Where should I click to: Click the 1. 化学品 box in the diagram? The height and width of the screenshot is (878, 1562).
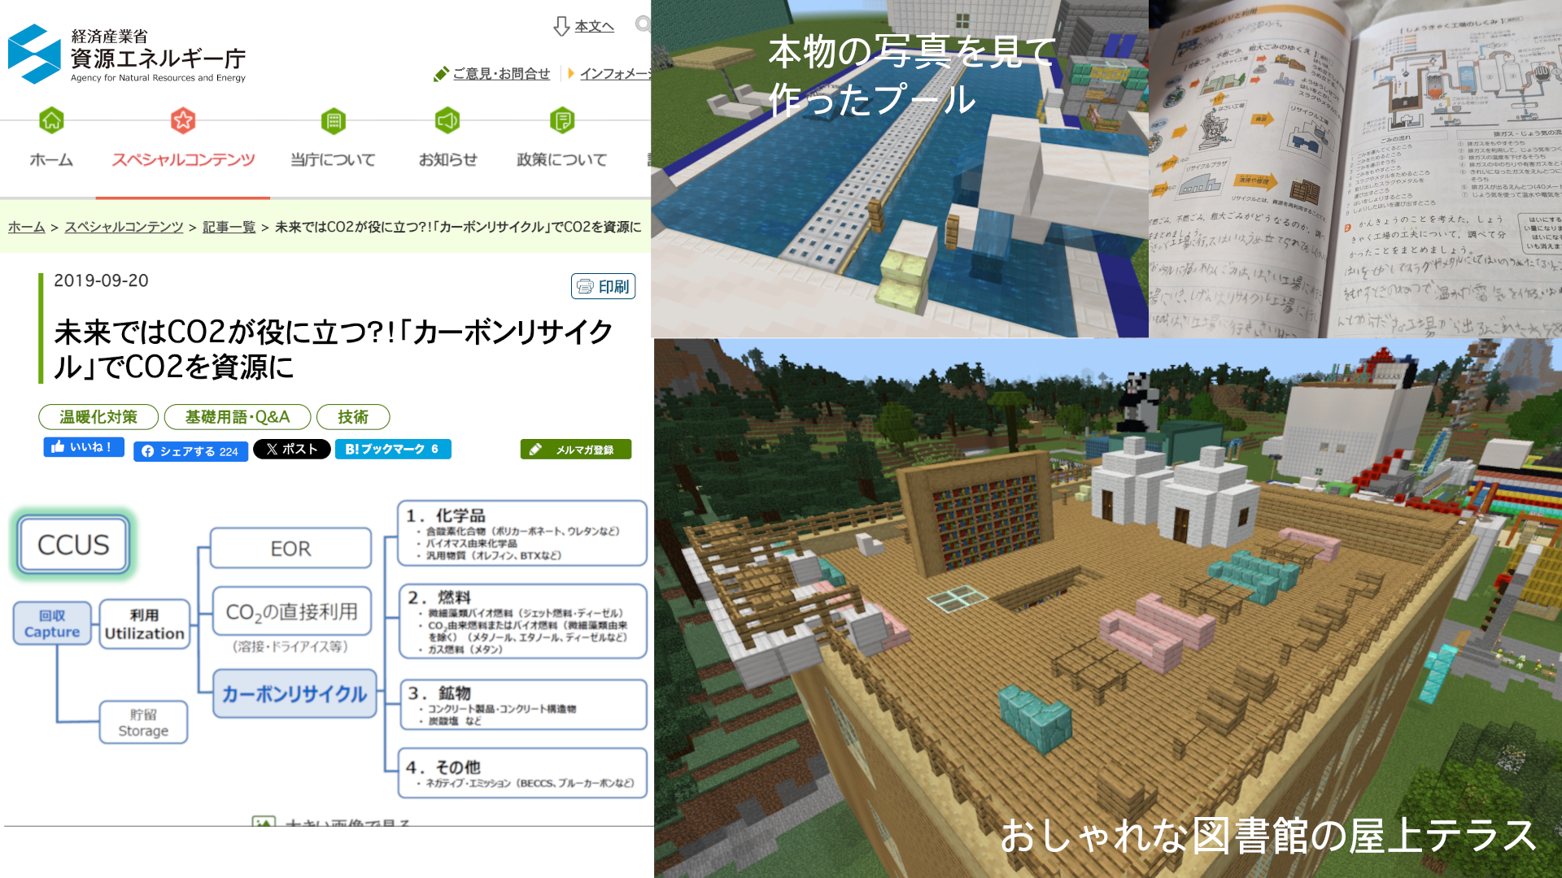click(x=522, y=533)
